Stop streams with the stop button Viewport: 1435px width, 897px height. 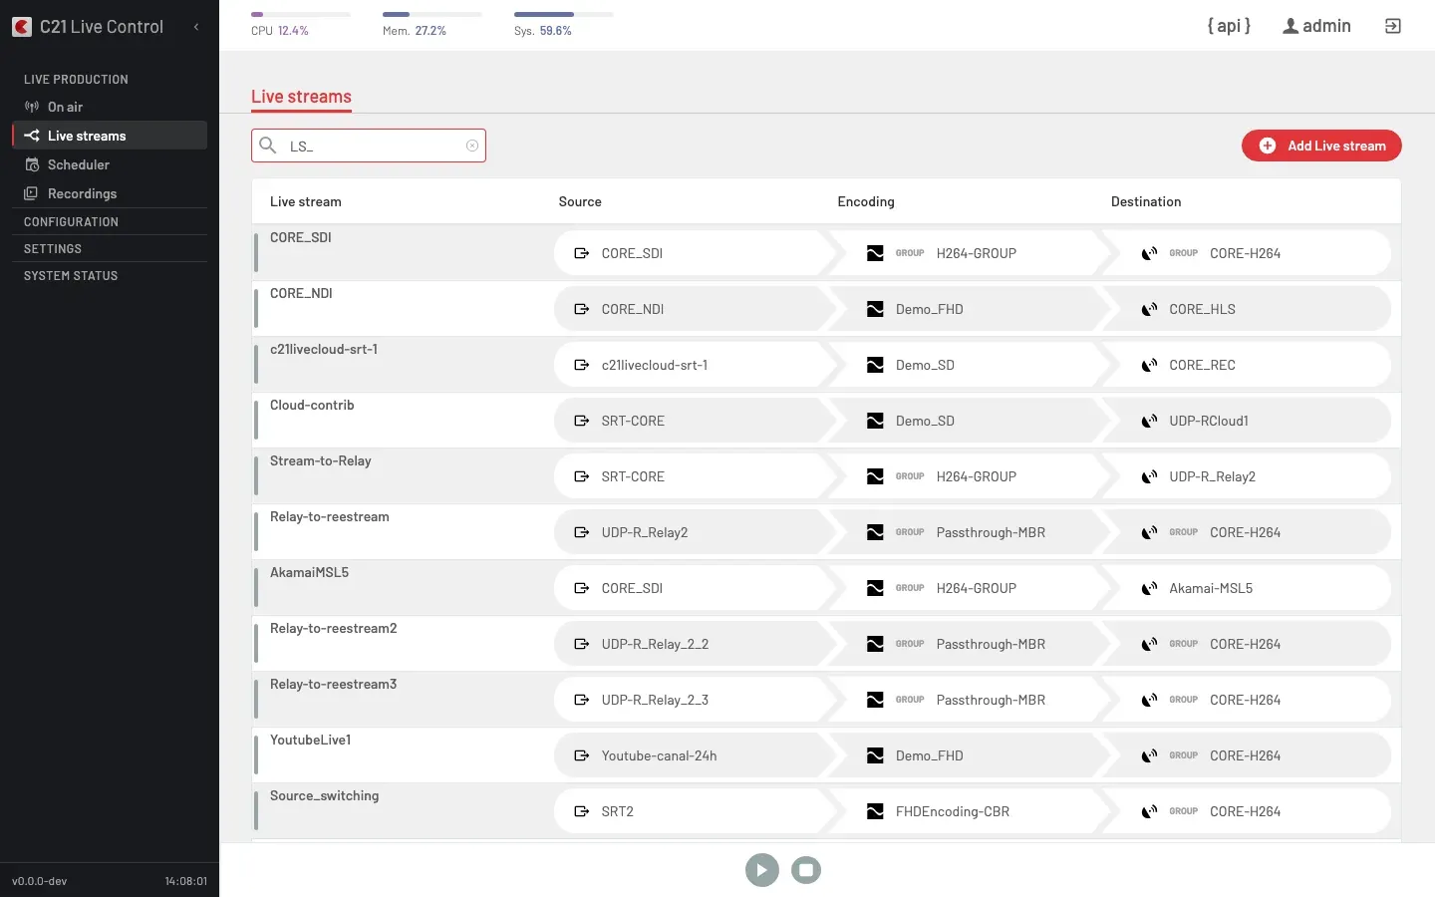point(806,870)
